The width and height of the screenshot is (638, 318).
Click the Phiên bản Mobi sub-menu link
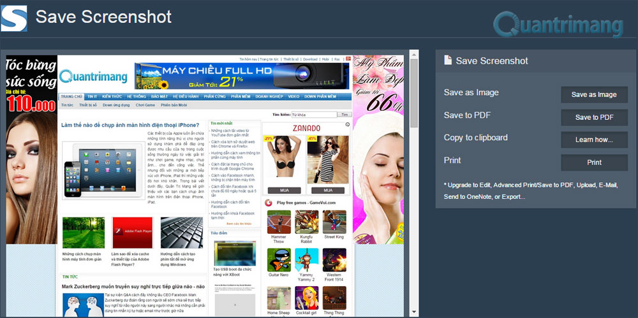pyautogui.click(x=174, y=105)
